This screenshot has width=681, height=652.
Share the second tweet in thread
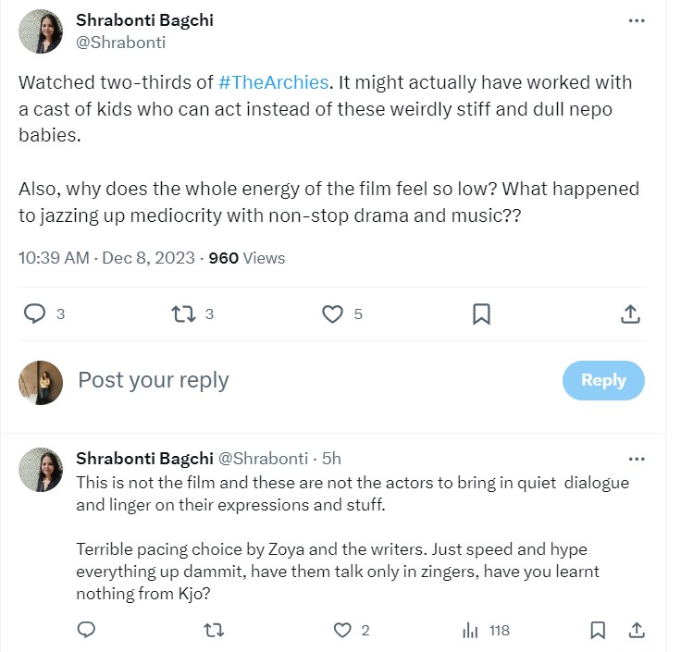[636, 630]
